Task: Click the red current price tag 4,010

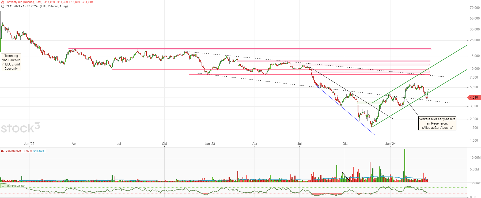Action: click(474, 98)
